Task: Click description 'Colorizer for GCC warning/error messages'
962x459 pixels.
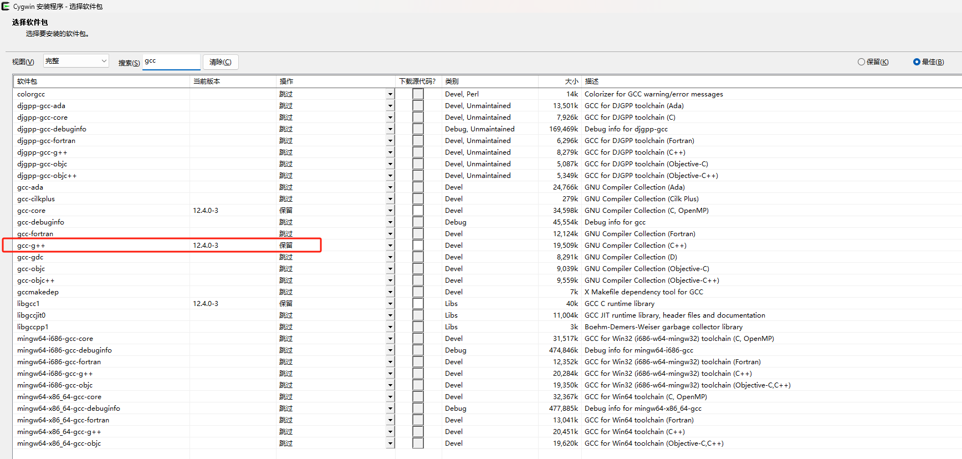Action: pos(654,94)
